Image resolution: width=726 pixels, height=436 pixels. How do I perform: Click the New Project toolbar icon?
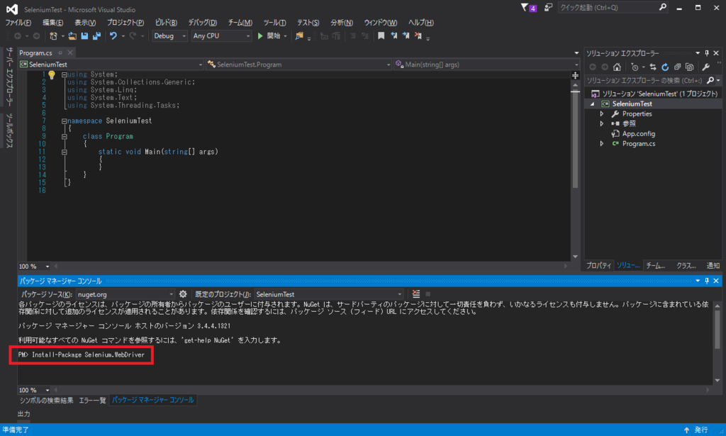click(x=53, y=35)
